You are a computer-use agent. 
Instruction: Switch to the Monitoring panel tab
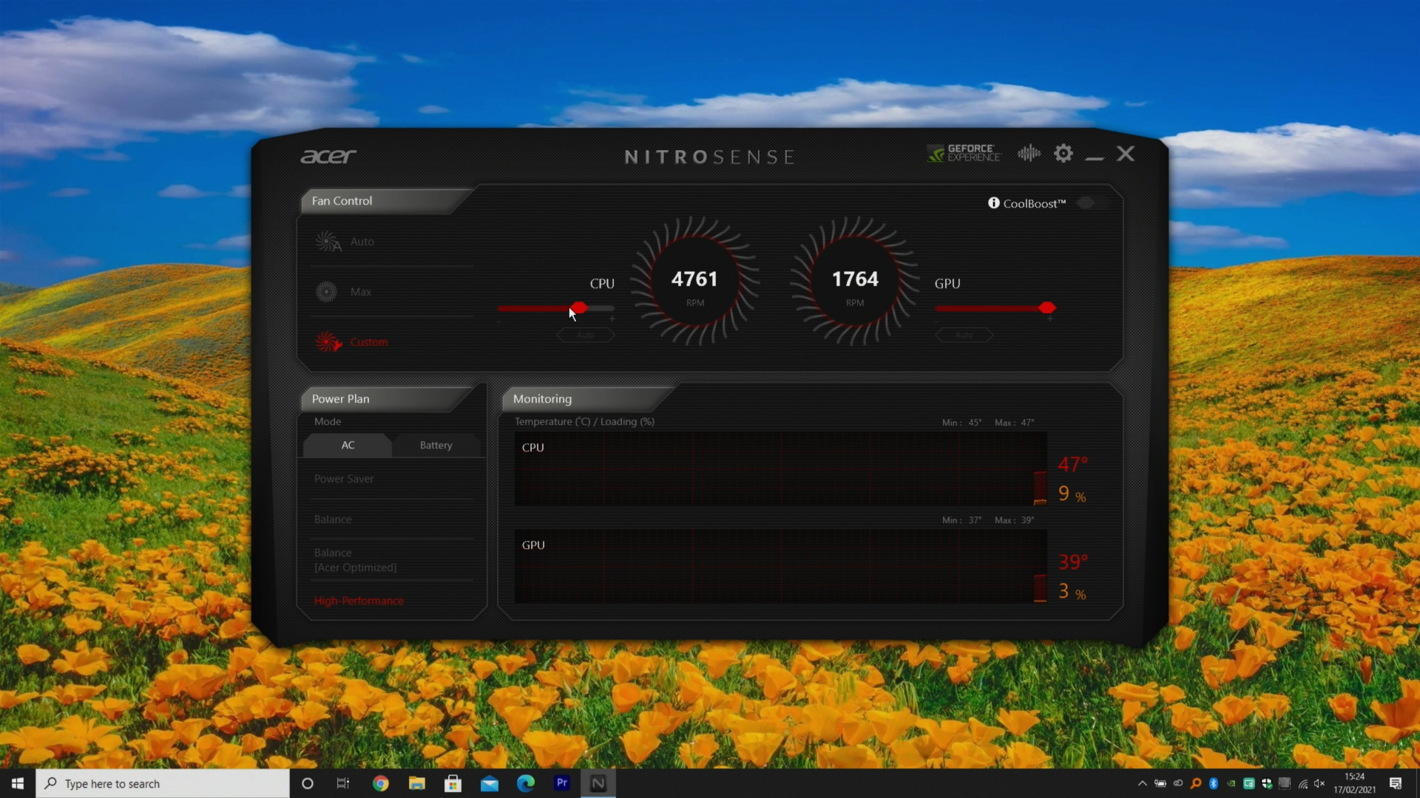[x=541, y=398]
